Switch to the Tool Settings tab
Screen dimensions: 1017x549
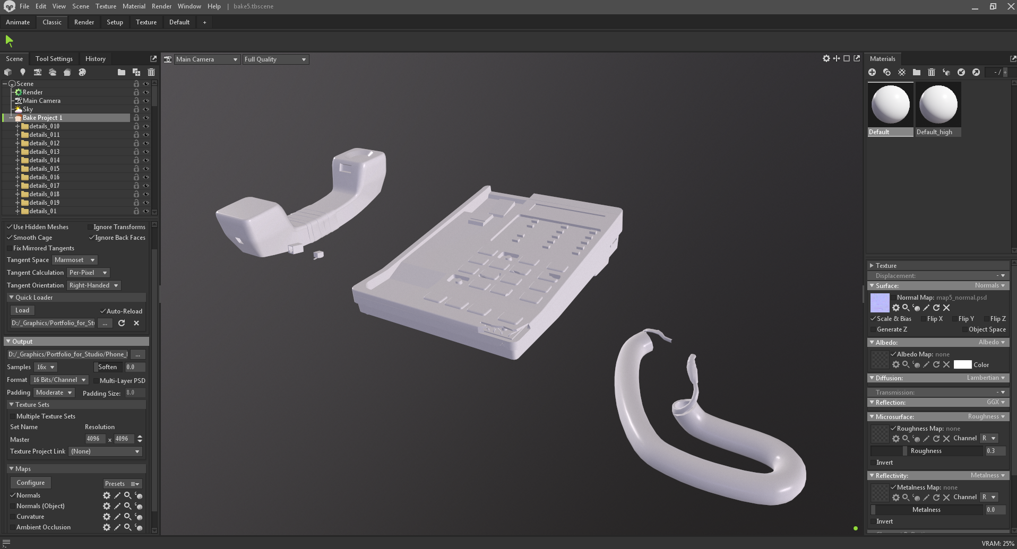click(x=54, y=59)
